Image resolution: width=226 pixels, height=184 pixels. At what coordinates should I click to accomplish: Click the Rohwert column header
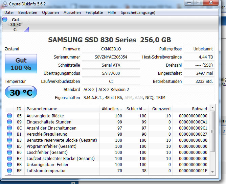[191, 109]
